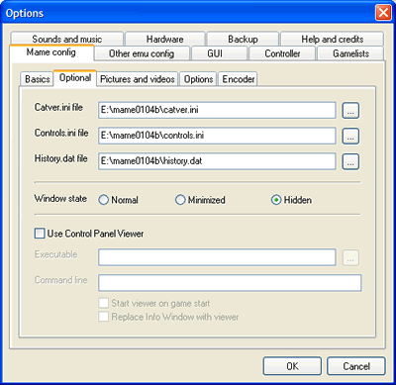Browse for the Catver.ini file

coord(350,110)
